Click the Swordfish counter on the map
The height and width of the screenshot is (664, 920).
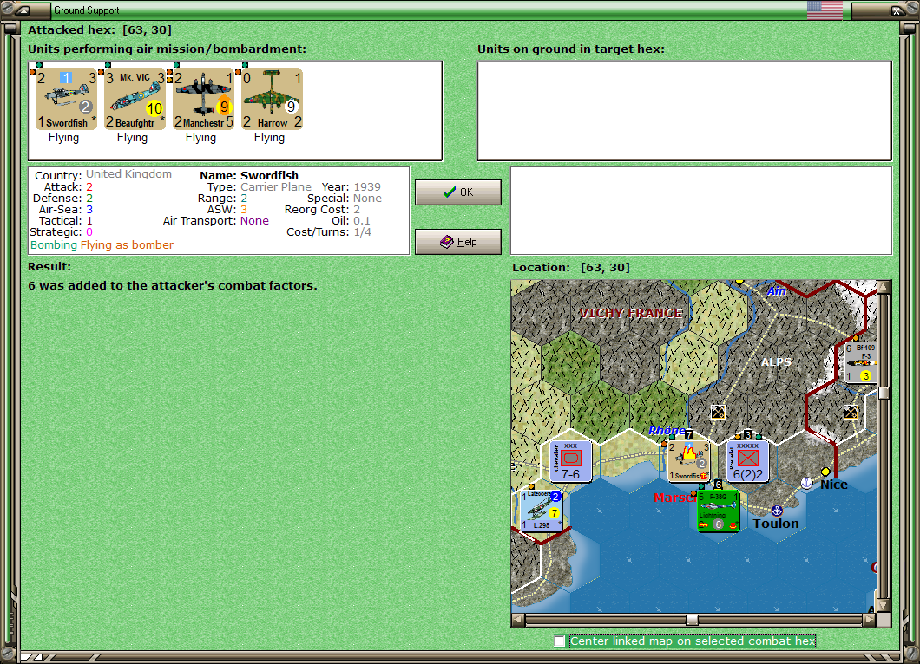pos(689,462)
